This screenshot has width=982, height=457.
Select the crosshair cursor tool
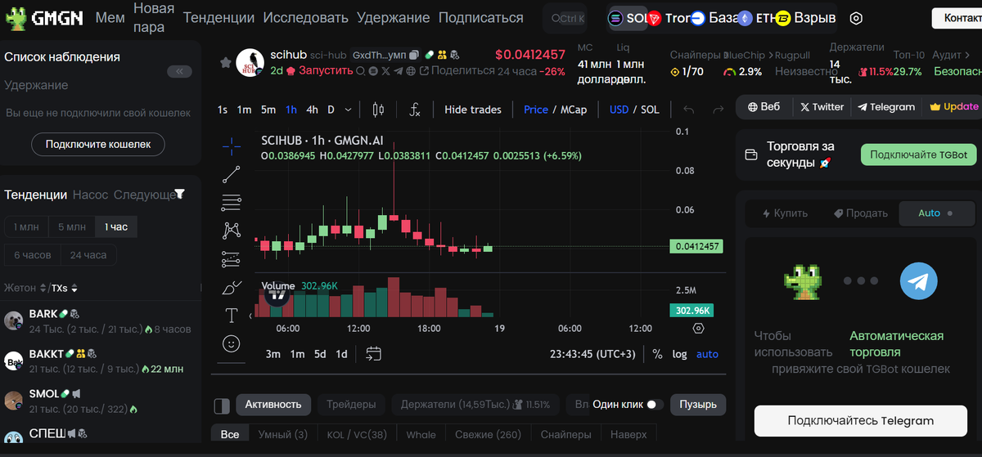coord(232,146)
